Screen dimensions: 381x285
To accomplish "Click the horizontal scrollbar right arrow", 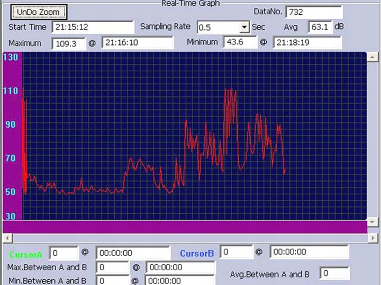I will (x=374, y=238).
